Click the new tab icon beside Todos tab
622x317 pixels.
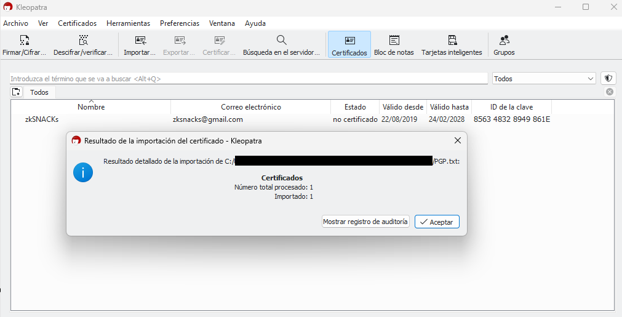click(16, 92)
